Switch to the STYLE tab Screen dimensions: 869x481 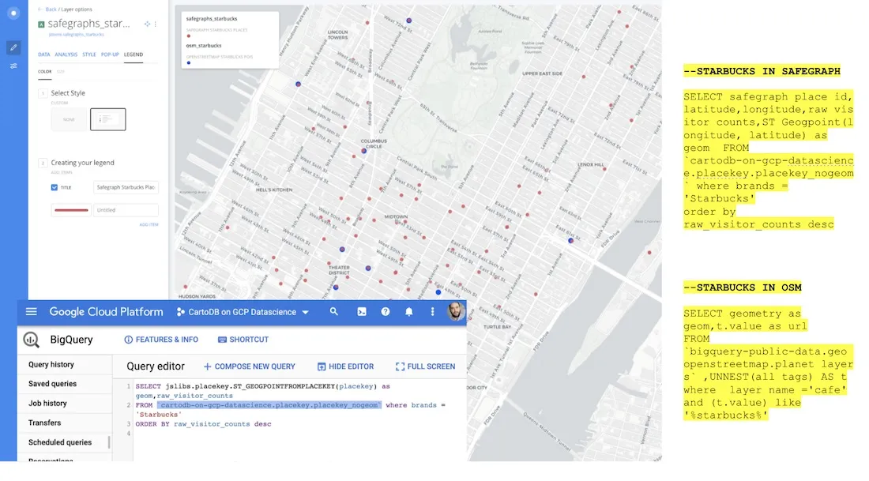click(88, 54)
